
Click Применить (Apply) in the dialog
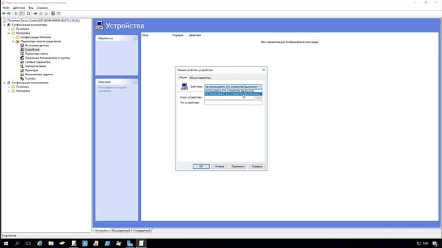[238, 167]
